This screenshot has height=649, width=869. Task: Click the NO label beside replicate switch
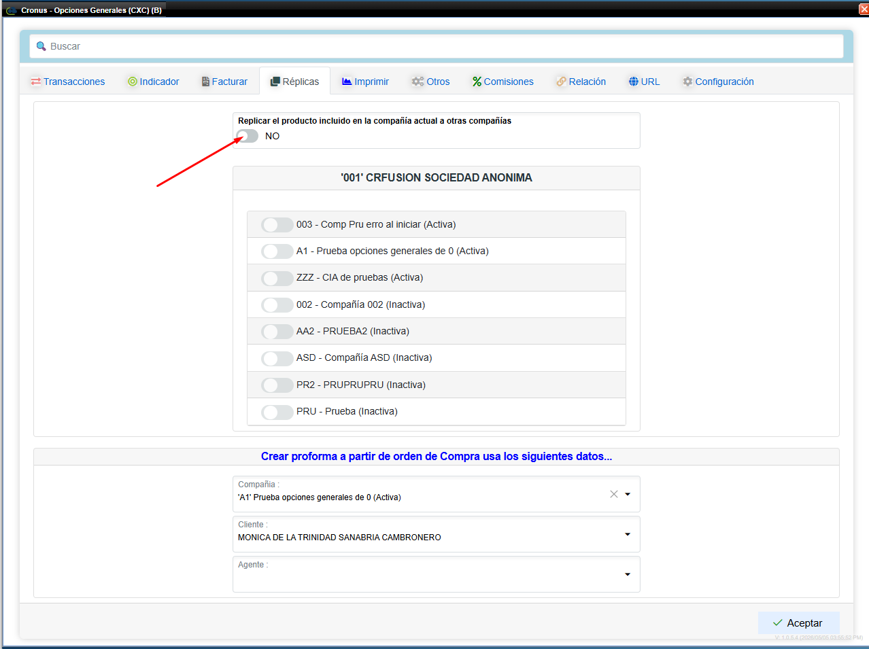pos(272,136)
